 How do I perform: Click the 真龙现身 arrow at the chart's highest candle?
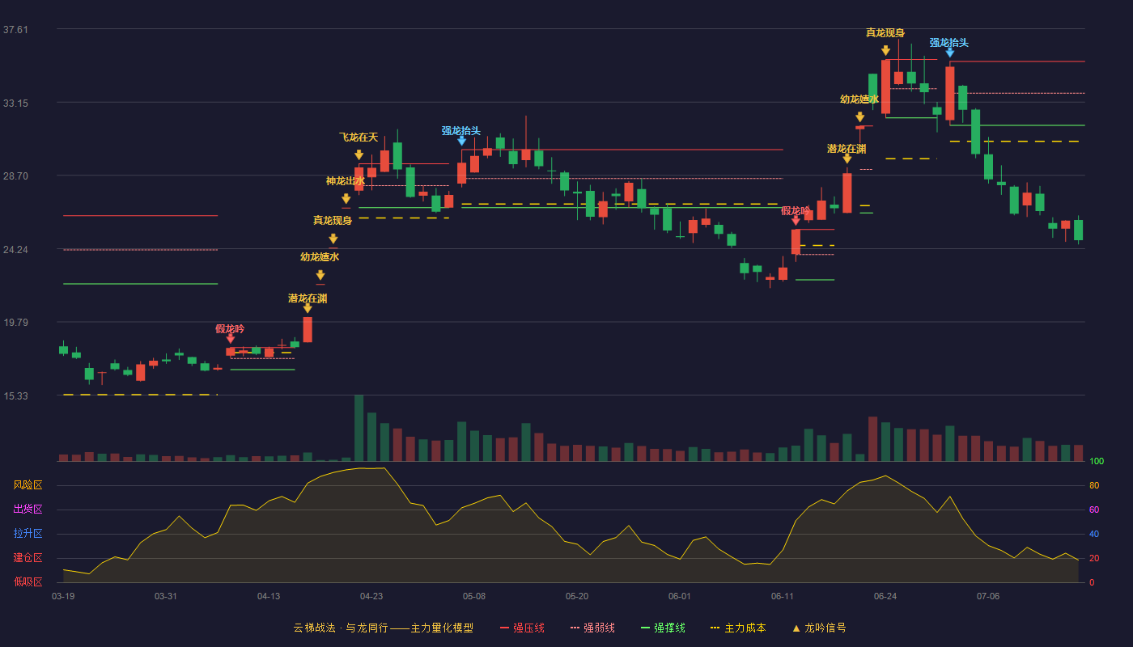pos(885,51)
